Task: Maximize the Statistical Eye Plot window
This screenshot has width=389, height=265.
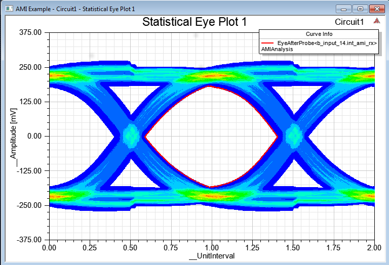Action: [x=360, y=9]
